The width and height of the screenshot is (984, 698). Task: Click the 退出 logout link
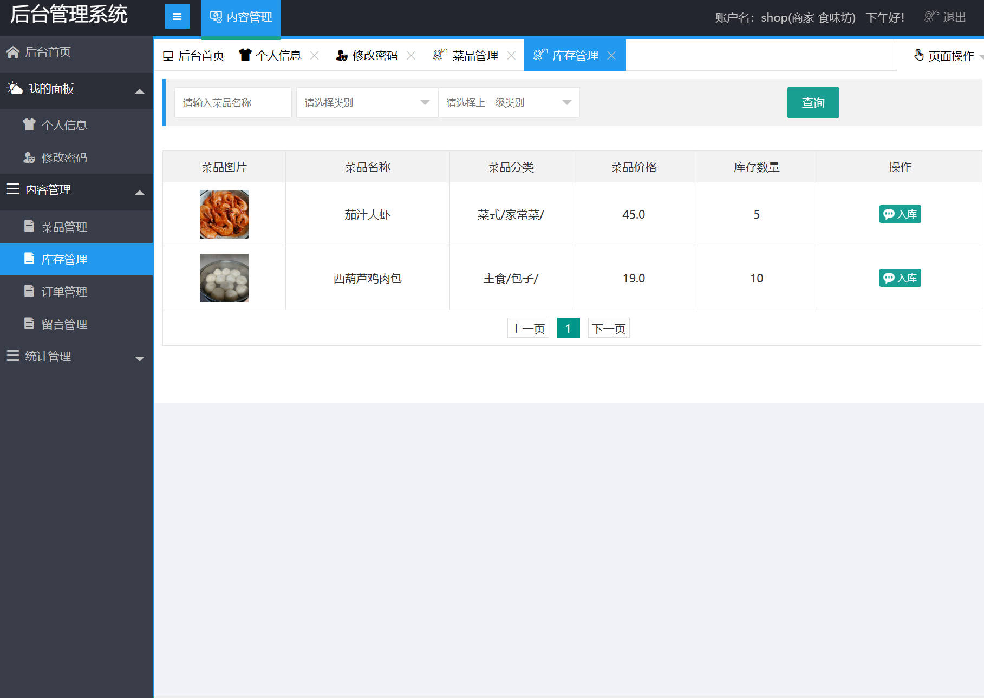[954, 17]
